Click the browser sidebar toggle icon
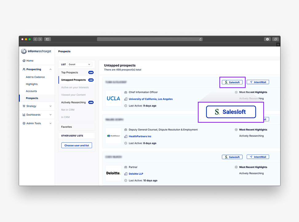Viewport: 299px width, 222px height. point(47,39)
